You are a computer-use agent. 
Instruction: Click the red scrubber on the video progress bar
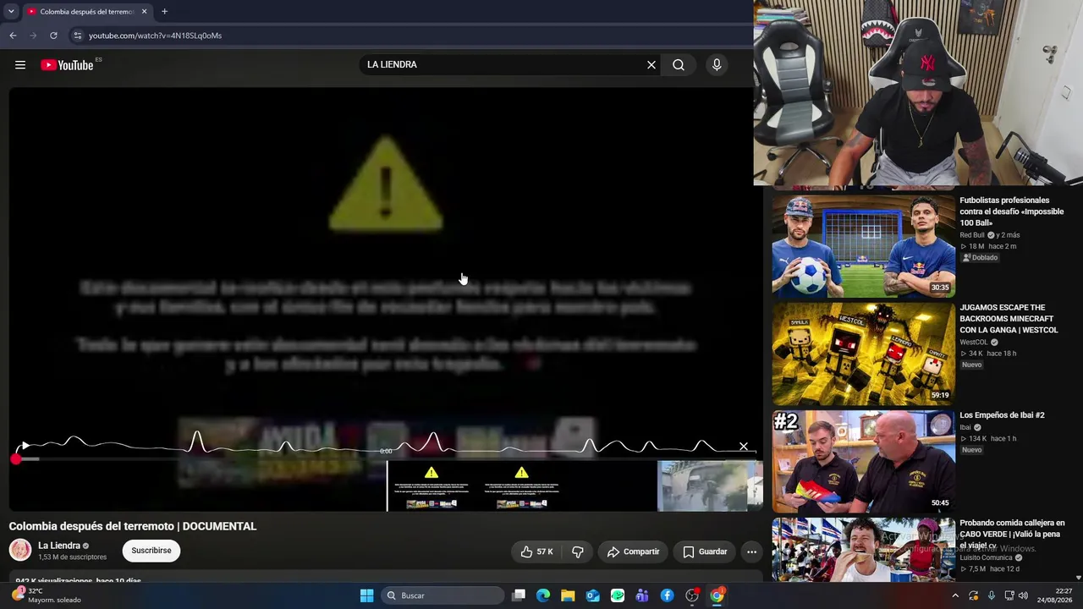[16, 458]
